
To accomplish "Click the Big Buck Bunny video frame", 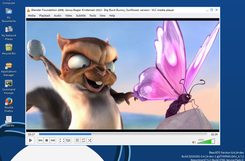I will click(x=123, y=75).
